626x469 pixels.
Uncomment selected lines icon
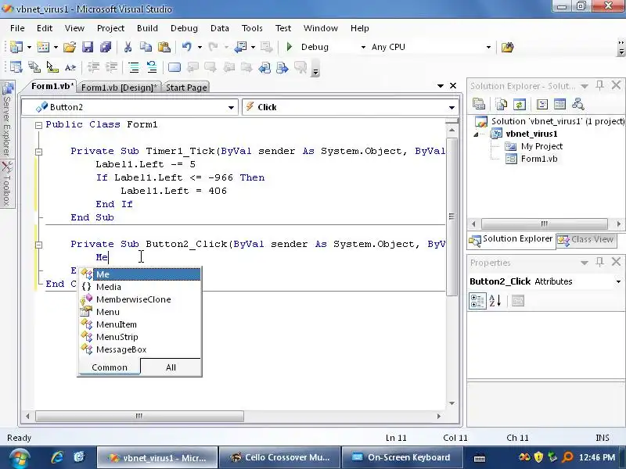point(152,67)
